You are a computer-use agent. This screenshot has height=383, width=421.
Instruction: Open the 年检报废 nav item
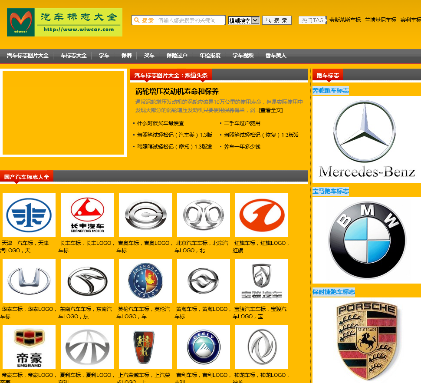210,56
